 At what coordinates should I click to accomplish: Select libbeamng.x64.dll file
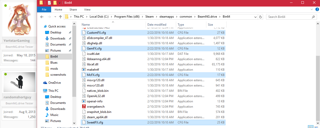153,59
